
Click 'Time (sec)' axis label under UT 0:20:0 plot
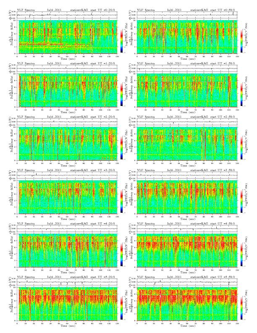68,58
